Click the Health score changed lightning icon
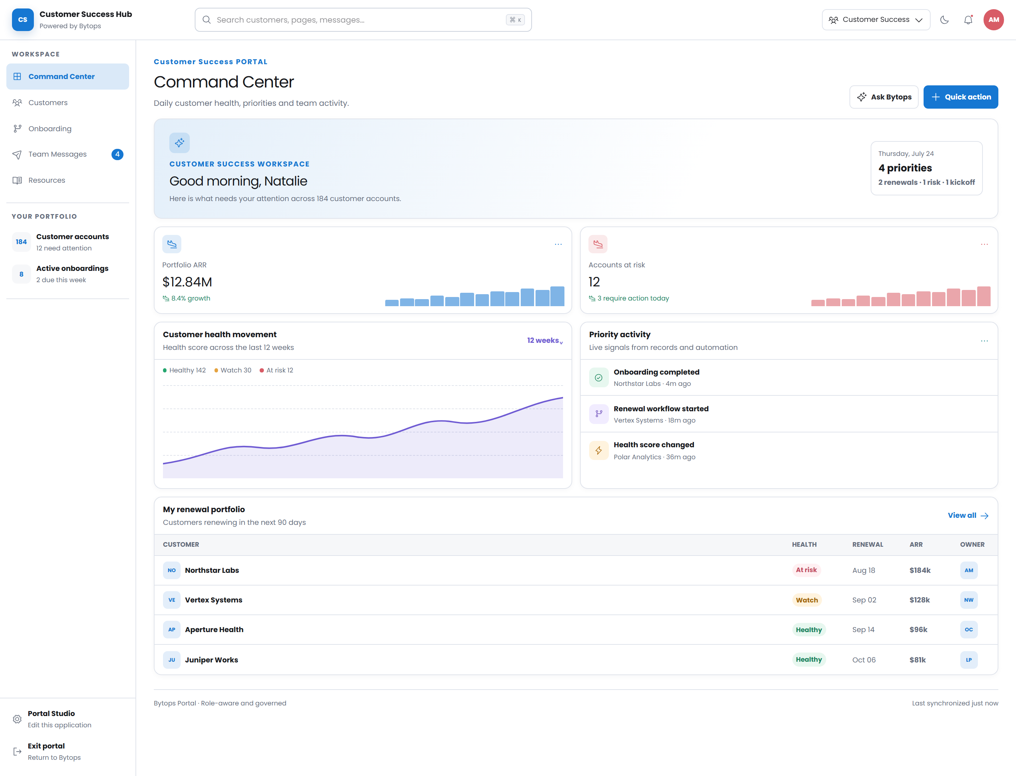Screen dimensions: 1016x776 pos(598,450)
